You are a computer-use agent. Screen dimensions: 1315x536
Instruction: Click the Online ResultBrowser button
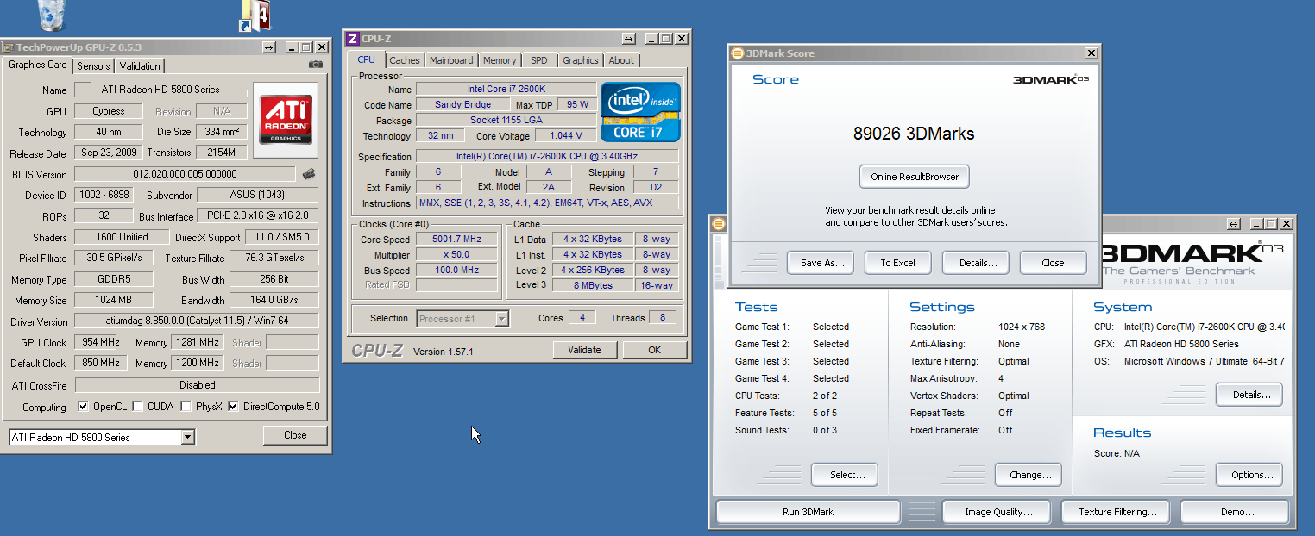[915, 177]
